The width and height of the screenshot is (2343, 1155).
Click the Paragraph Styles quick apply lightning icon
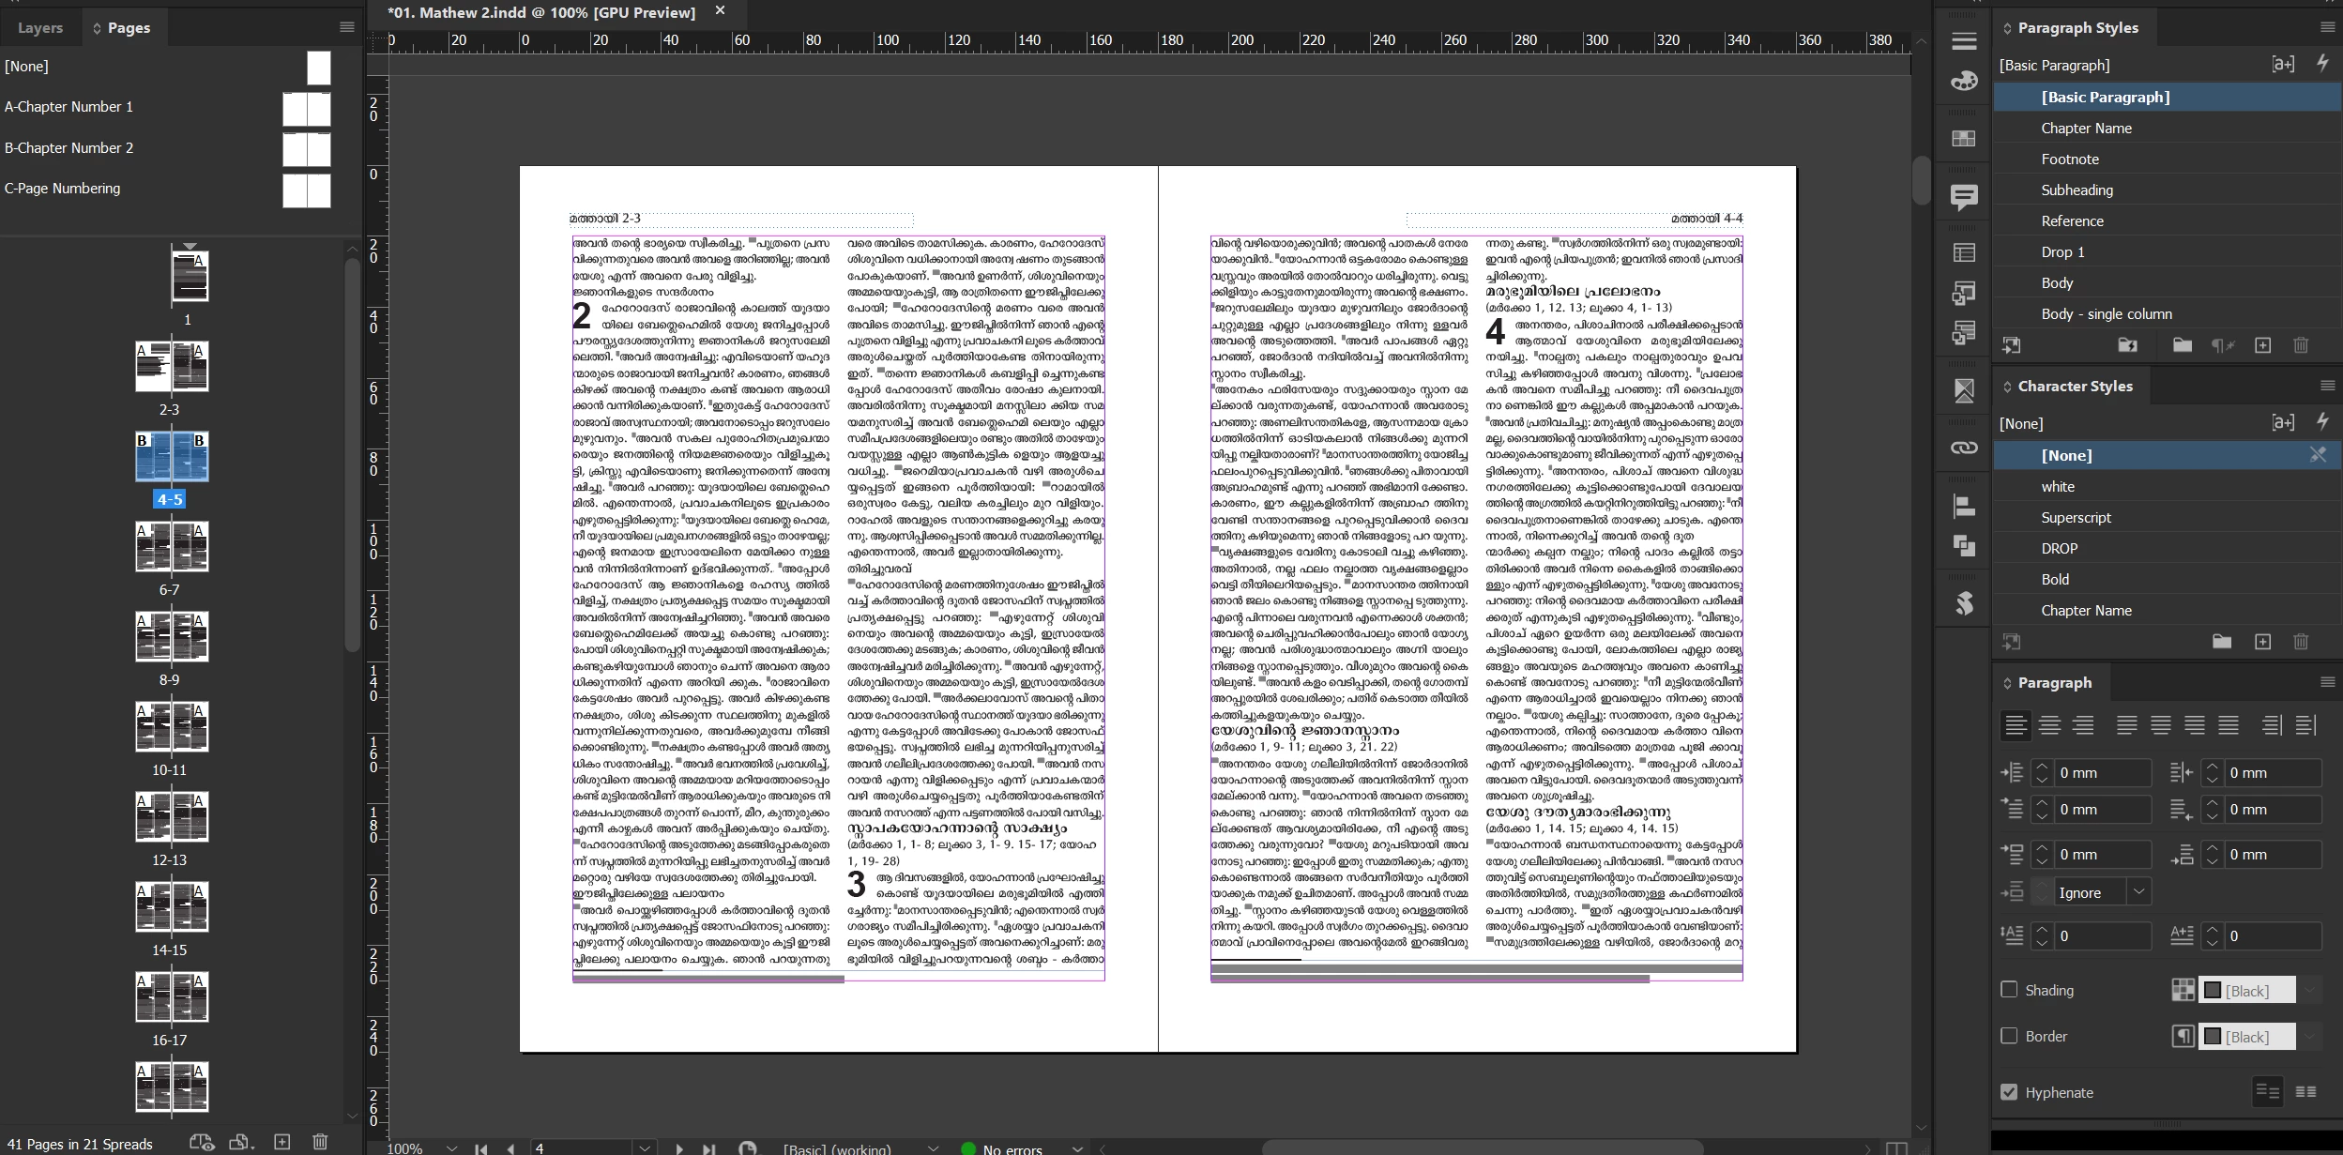[x=2322, y=64]
